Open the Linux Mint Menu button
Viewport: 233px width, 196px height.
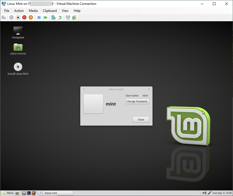(x=8, y=193)
